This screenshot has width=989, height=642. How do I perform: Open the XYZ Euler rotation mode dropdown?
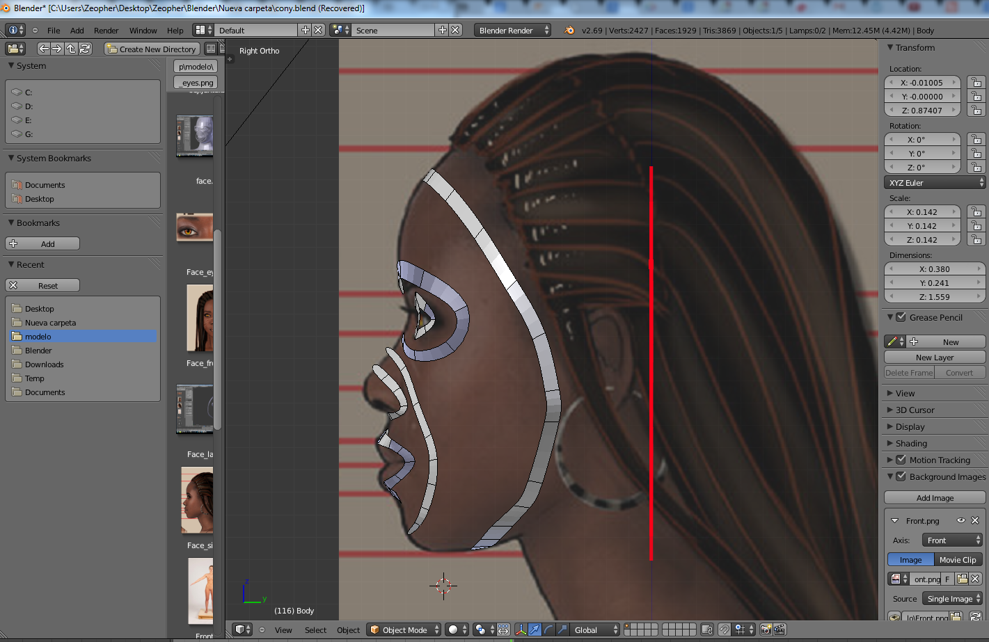tap(935, 183)
